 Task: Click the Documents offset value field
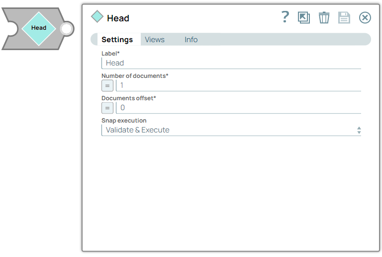[x=238, y=108]
